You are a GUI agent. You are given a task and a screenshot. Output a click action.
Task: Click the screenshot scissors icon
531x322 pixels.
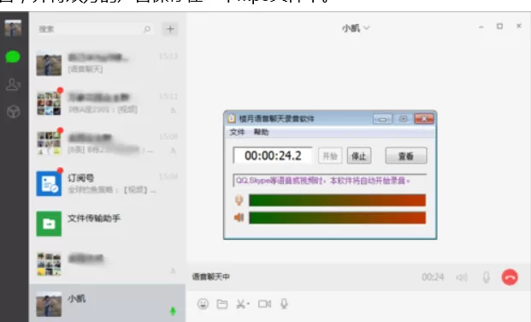pos(242,304)
